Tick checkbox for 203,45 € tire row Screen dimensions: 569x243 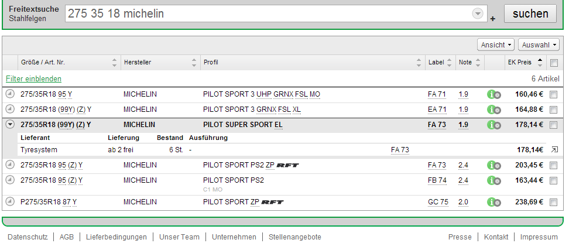(554, 165)
